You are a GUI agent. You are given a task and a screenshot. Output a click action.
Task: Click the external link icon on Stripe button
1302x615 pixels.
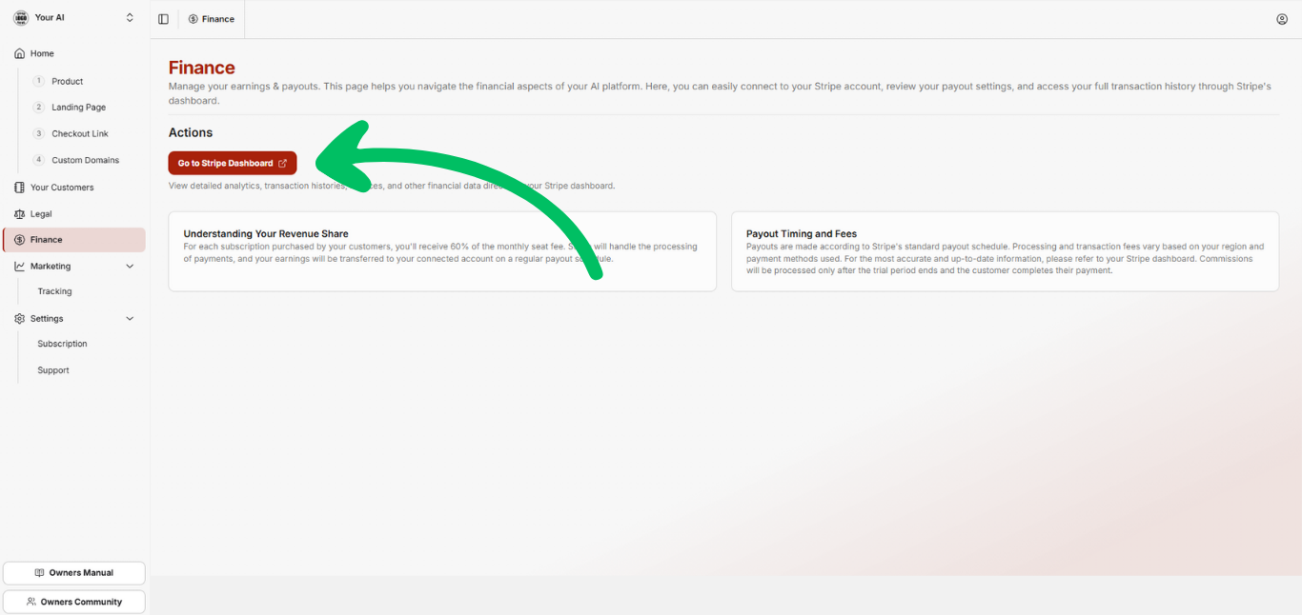tap(282, 163)
